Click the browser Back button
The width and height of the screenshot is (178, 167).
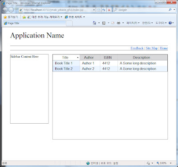[x=5, y=10]
